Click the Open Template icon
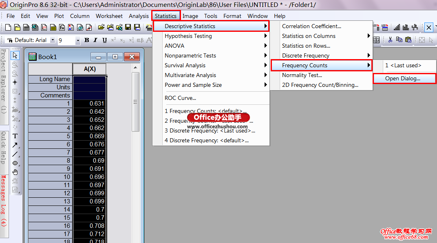 coord(110,27)
